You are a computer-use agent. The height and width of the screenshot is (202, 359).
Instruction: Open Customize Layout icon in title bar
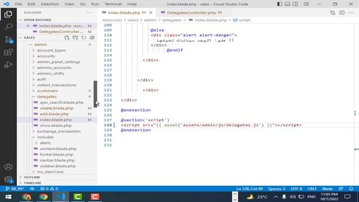(306, 4)
